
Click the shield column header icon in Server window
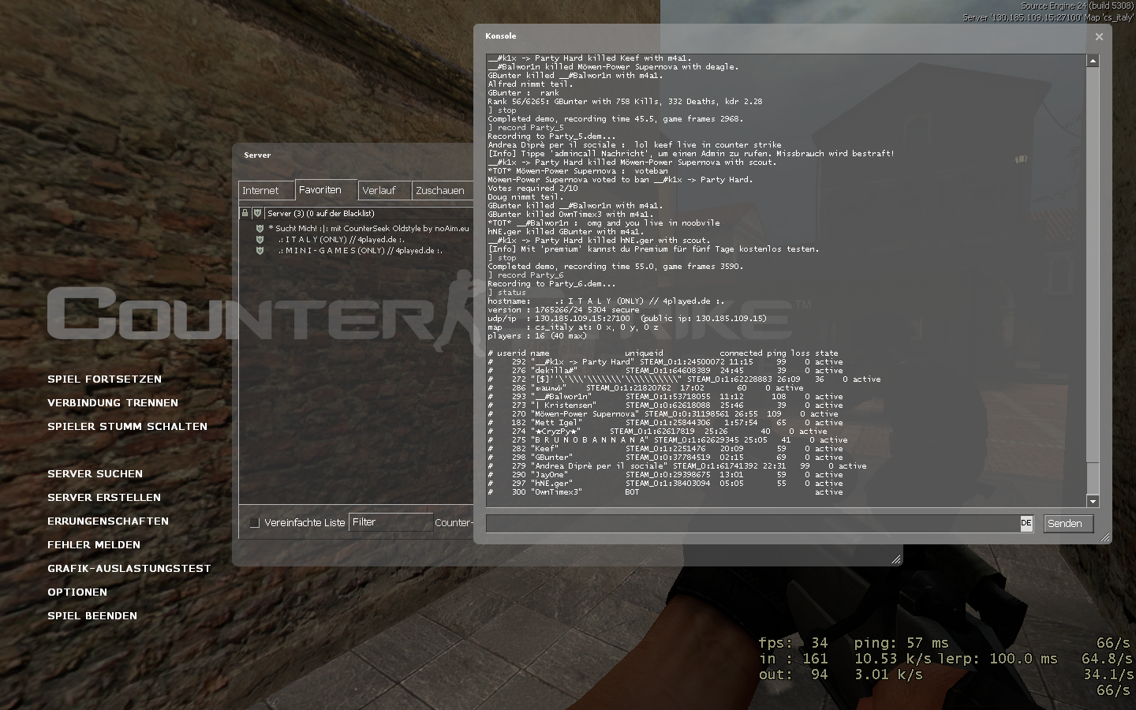(257, 213)
